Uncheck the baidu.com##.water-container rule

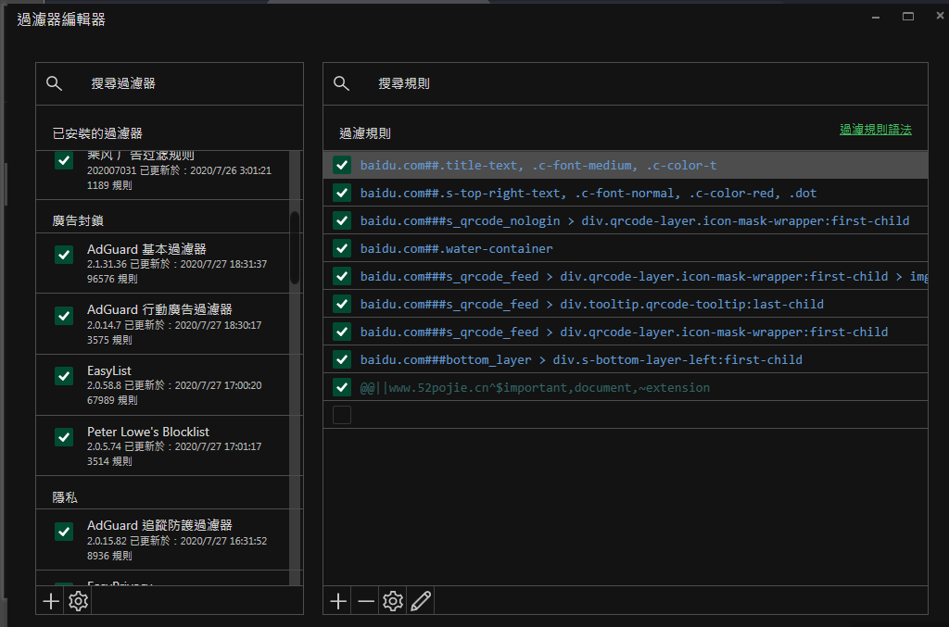click(x=341, y=248)
